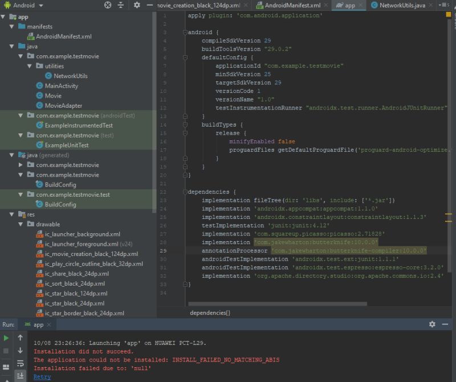Screen dimensions: 456x382
Task: Fold the android block at line 3
Action: pos(185,32)
